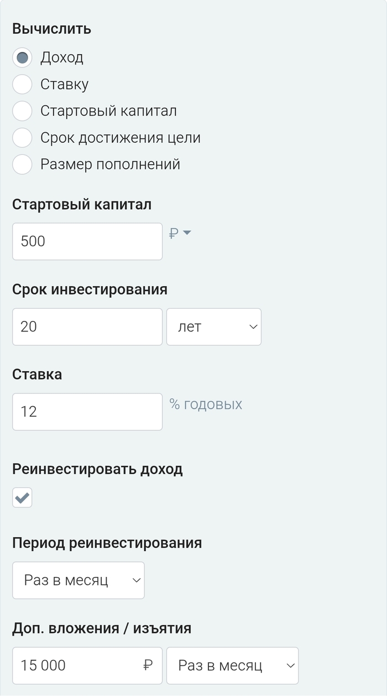The height and width of the screenshot is (696, 387).
Task: Uncheck the Реинвестировать доход checkbox
Action: pos(22,498)
